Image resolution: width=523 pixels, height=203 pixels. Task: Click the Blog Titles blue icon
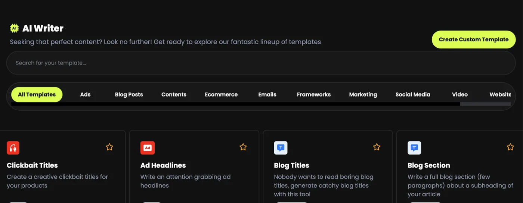pyautogui.click(x=281, y=148)
